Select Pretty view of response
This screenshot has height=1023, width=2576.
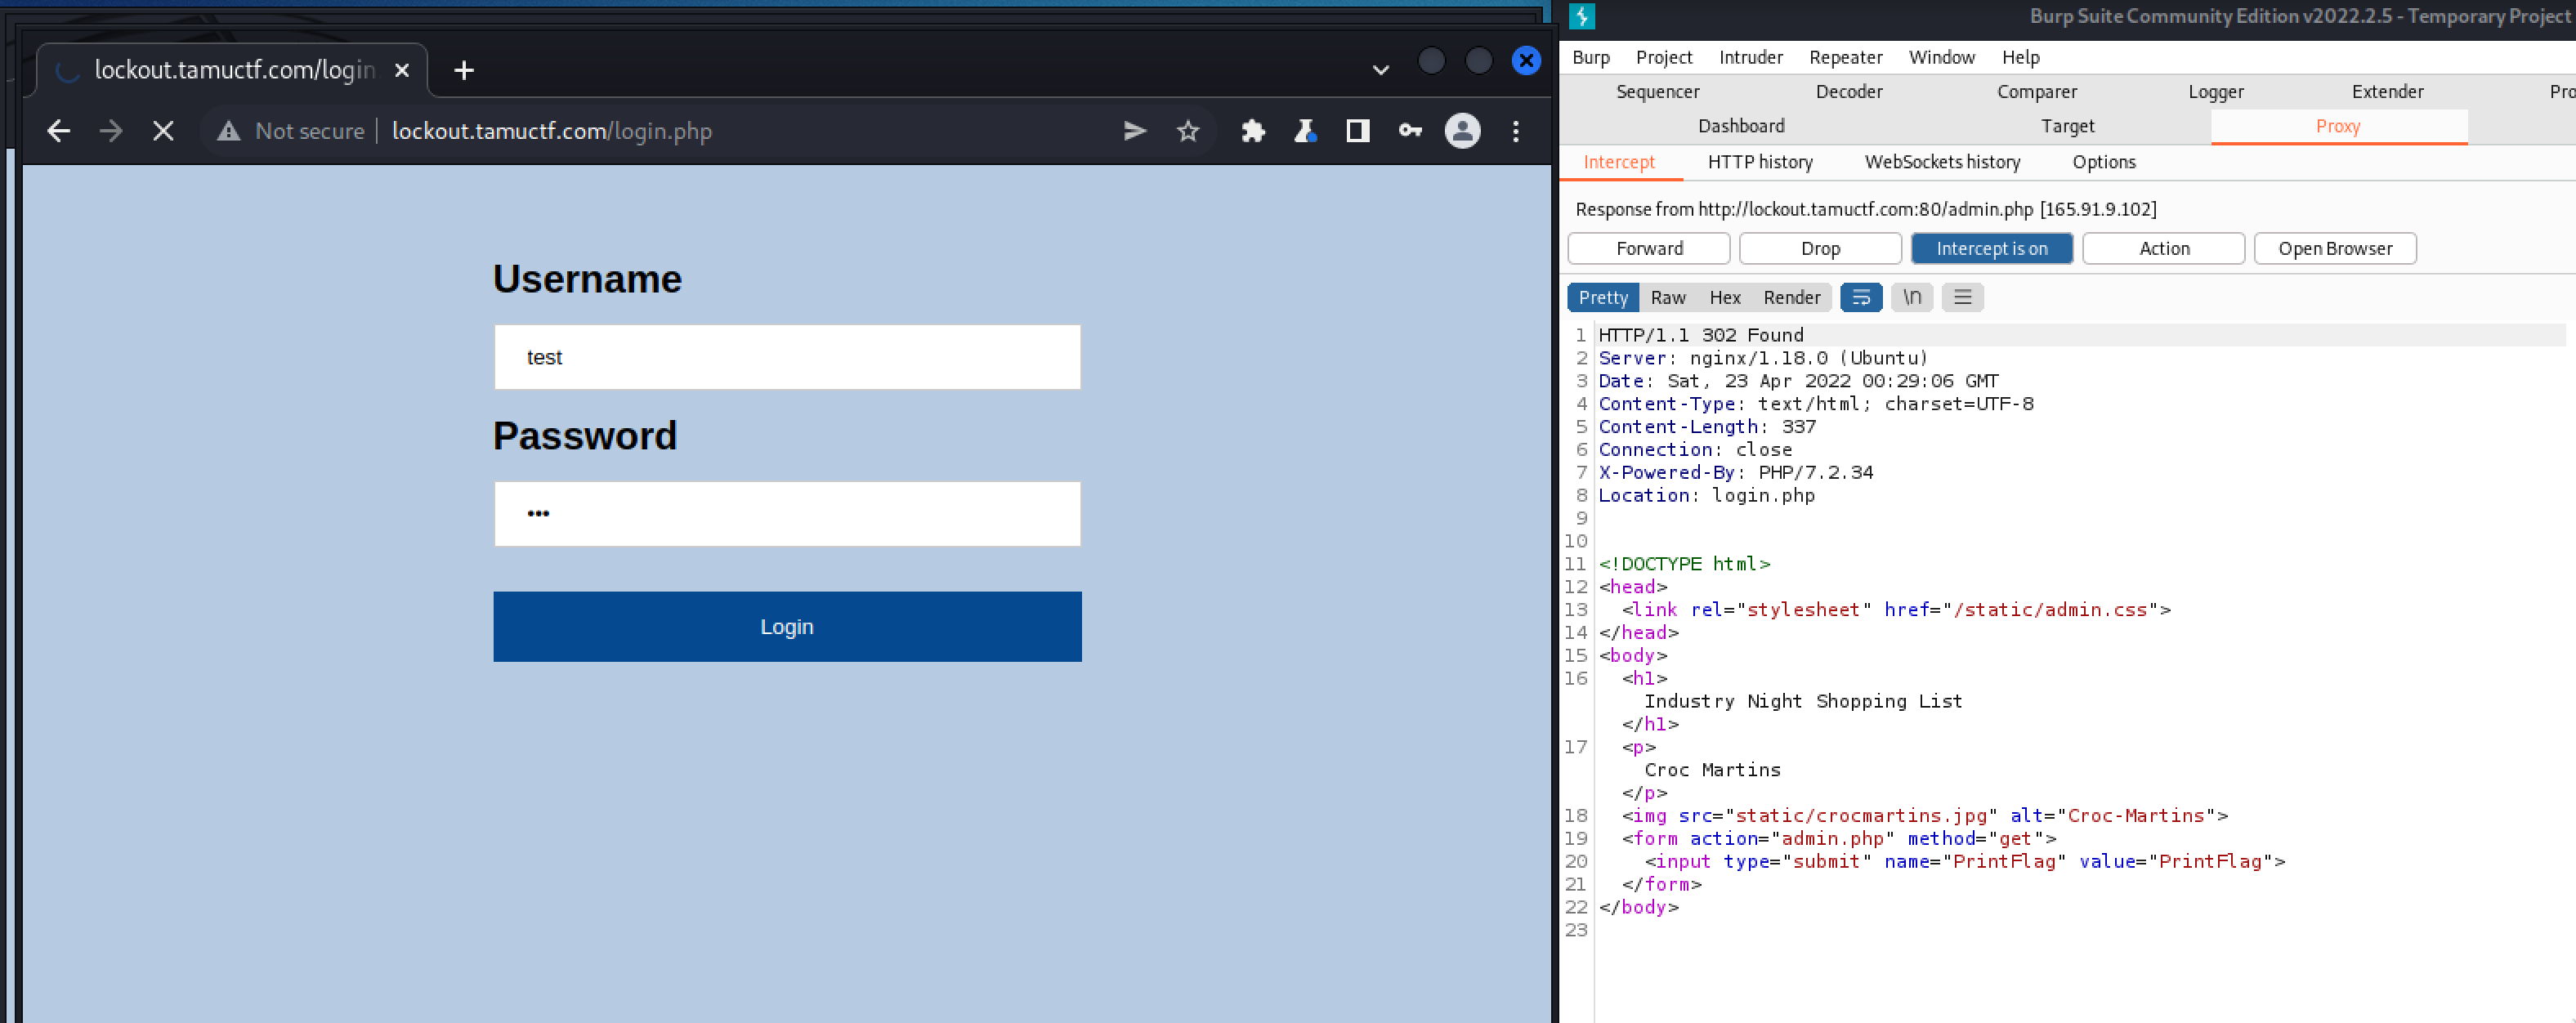[1603, 297]
